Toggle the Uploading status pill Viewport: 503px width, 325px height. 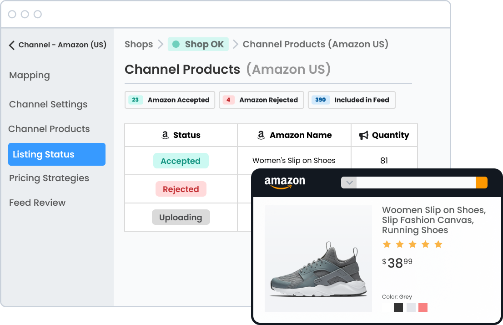point(181,217)
